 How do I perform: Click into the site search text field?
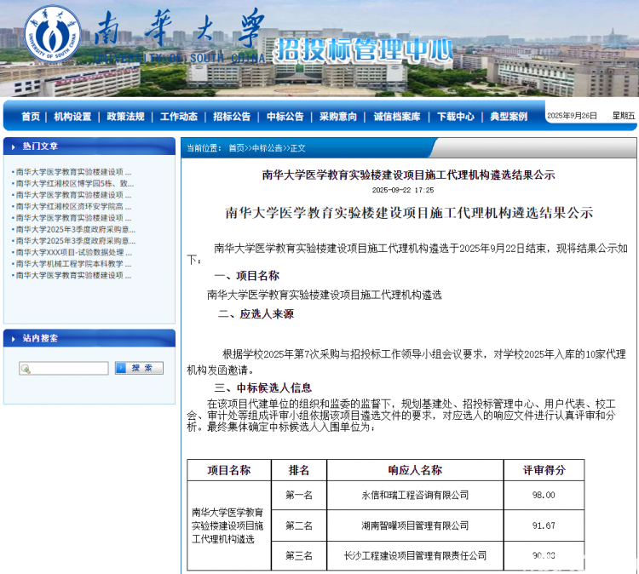pyautogui.click(x=68, y=369)
